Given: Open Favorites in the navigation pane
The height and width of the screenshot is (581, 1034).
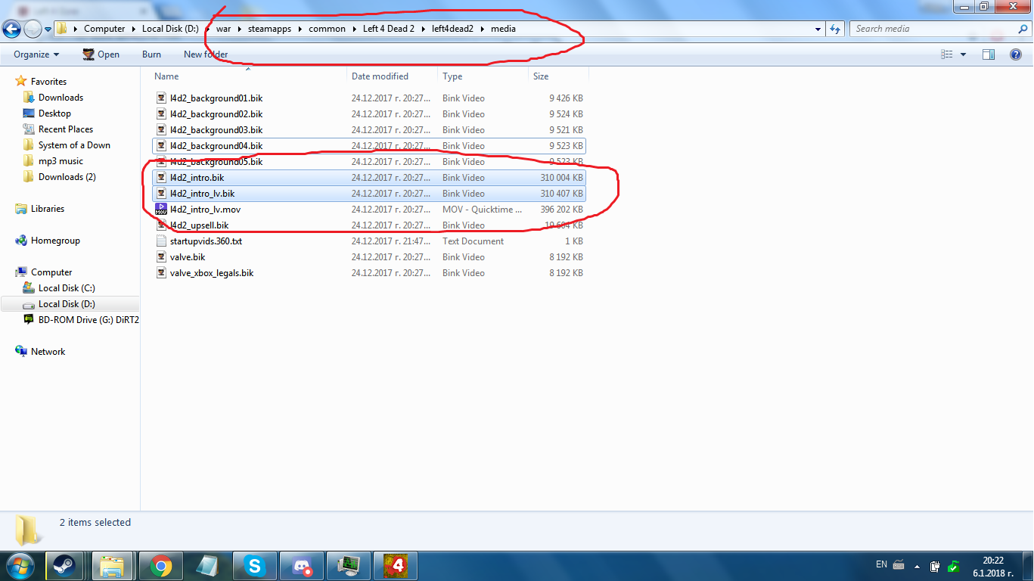Looking at the screenshot, I should coord(48,82).
